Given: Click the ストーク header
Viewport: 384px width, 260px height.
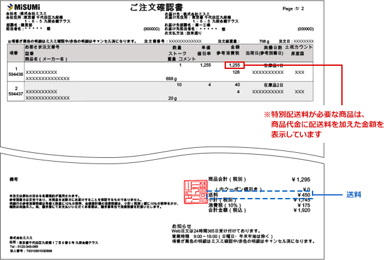Looking at the screenshot, I should [178, 53].
